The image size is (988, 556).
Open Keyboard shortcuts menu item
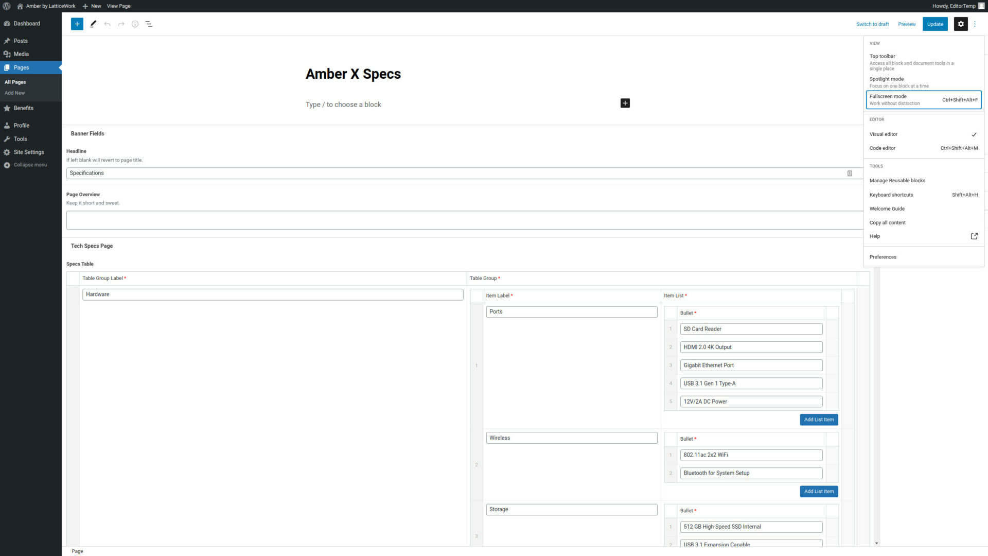[x=923, y=195]
